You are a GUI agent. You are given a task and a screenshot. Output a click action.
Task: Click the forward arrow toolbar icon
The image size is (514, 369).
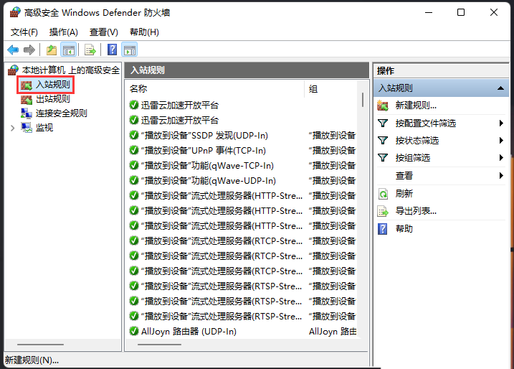[29, 50]
